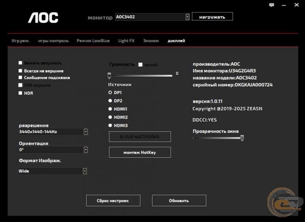Screen dimensions: 305x222
Task: Tick the mute checkbox next to Громкость
Action: coord(140,65)
